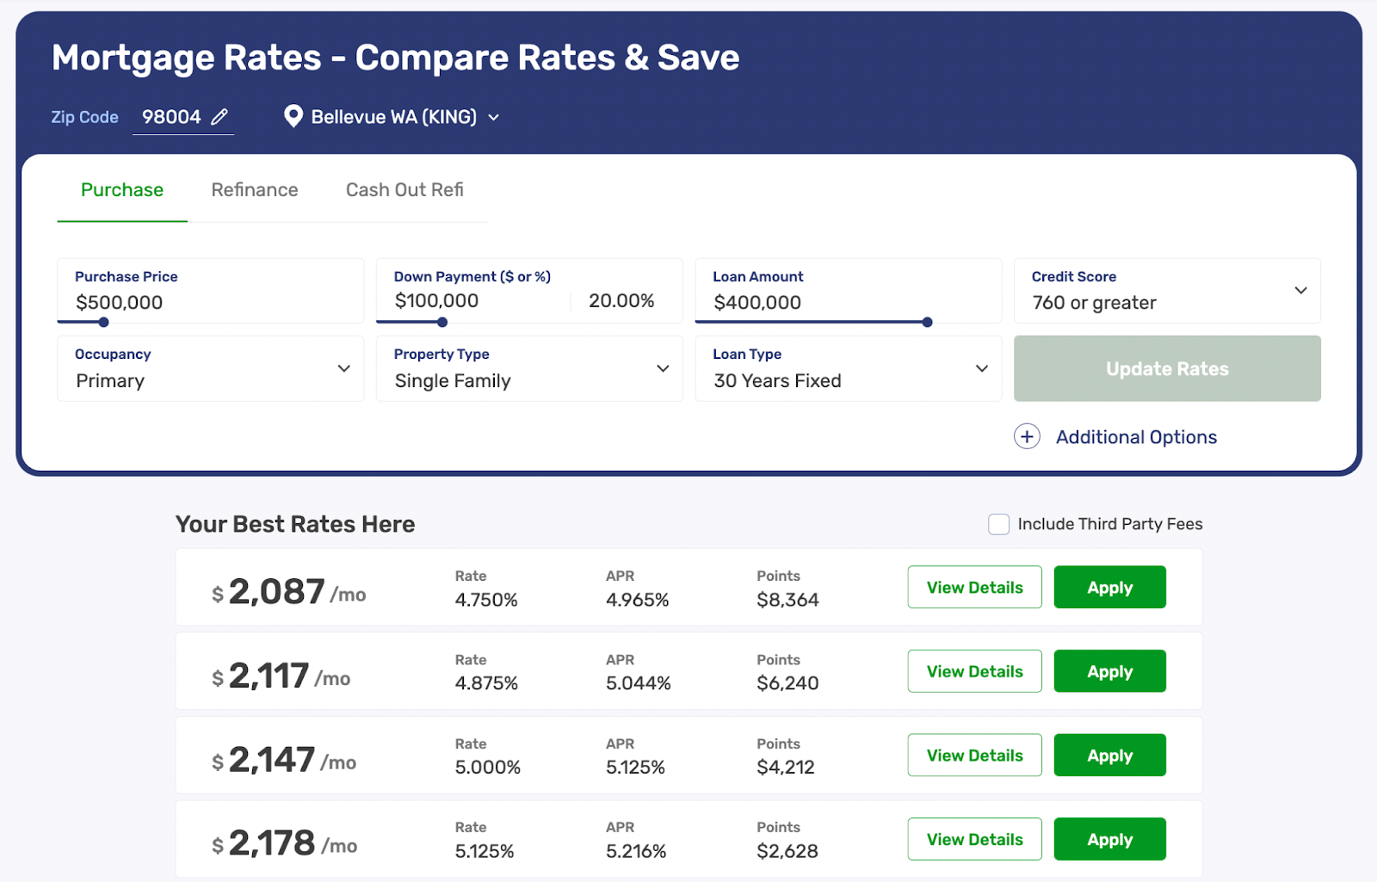Apply for the $2,117/mo offer
The height and width of the screenshot is (882, 1377).
[x=1109, y=672]
